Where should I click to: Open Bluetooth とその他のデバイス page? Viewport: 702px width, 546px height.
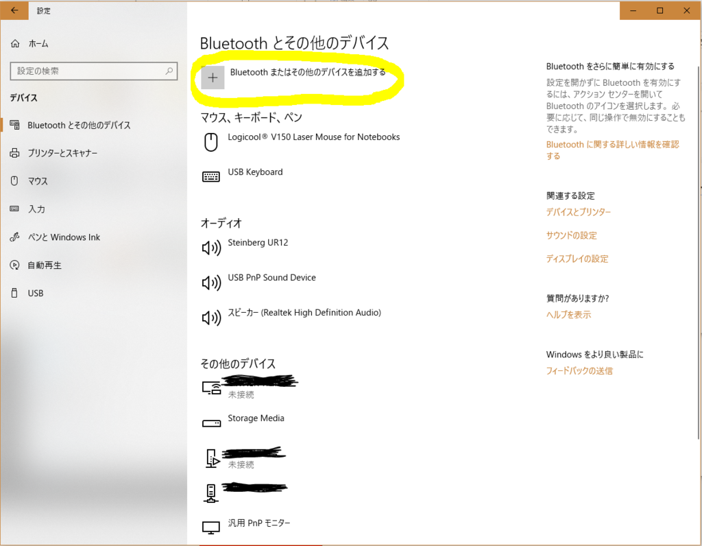[x=79, y=125]
